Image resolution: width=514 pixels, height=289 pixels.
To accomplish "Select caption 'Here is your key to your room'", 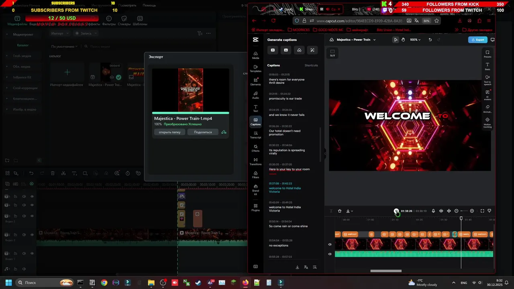I will 289,169.
